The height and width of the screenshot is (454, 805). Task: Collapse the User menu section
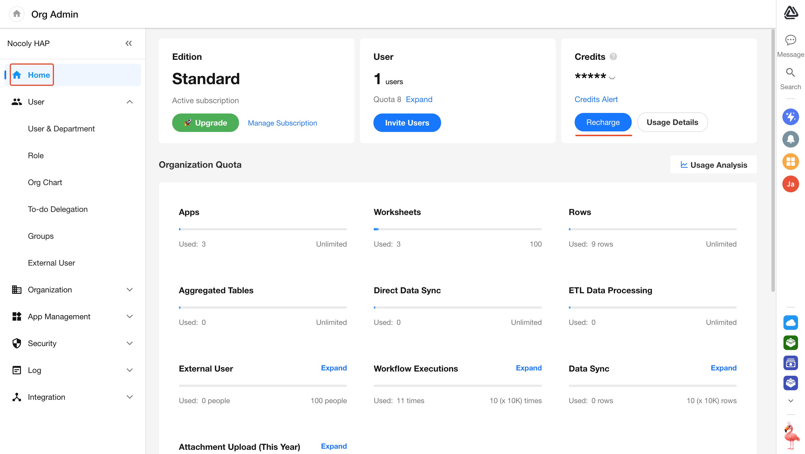tap(129, 102)
